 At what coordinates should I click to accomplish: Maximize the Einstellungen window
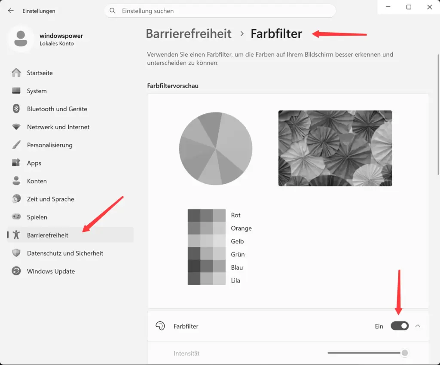409,7
